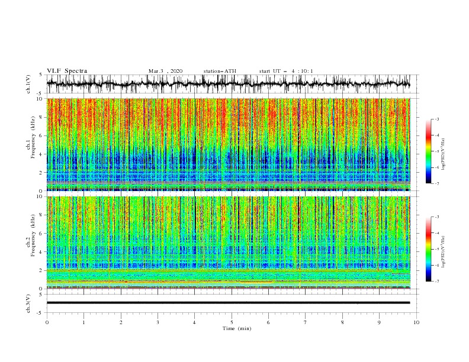Click the time axis tick label "1"
Viewport: 469px width, 362px height.
click(x=83, y=322)
